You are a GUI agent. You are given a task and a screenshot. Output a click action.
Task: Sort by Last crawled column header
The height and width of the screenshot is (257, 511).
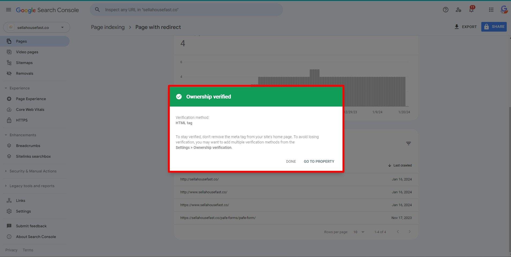(x=400, y=165)
